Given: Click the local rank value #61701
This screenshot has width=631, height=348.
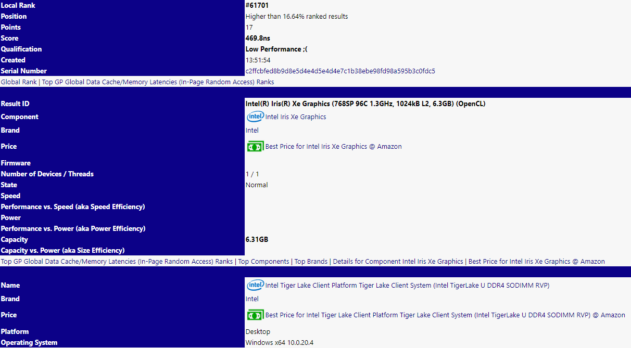Looking at the screenshot, I should pyautogui.click(x=257, y=5).
